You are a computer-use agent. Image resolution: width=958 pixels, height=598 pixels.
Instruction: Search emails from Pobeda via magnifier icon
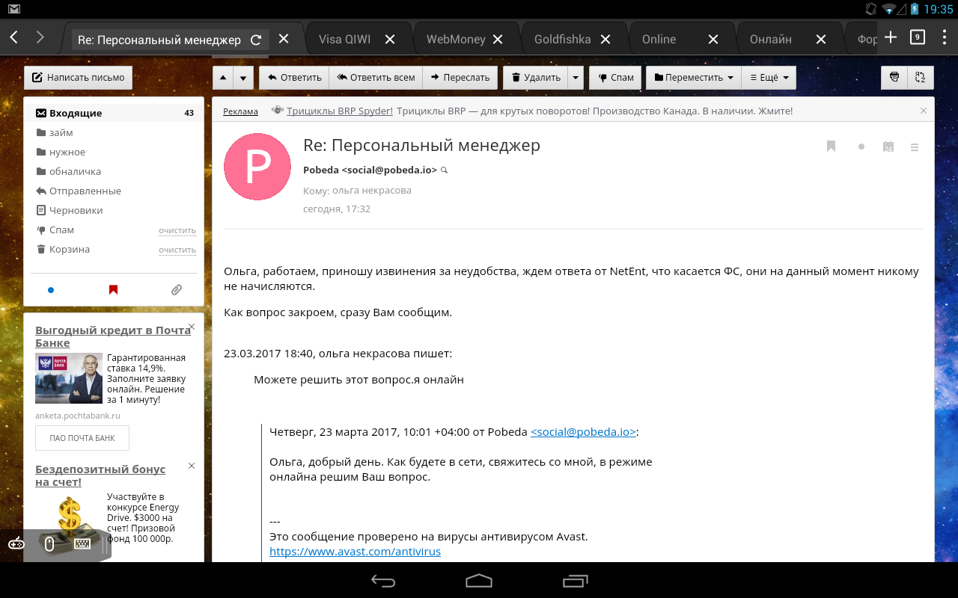click(444, 170)
